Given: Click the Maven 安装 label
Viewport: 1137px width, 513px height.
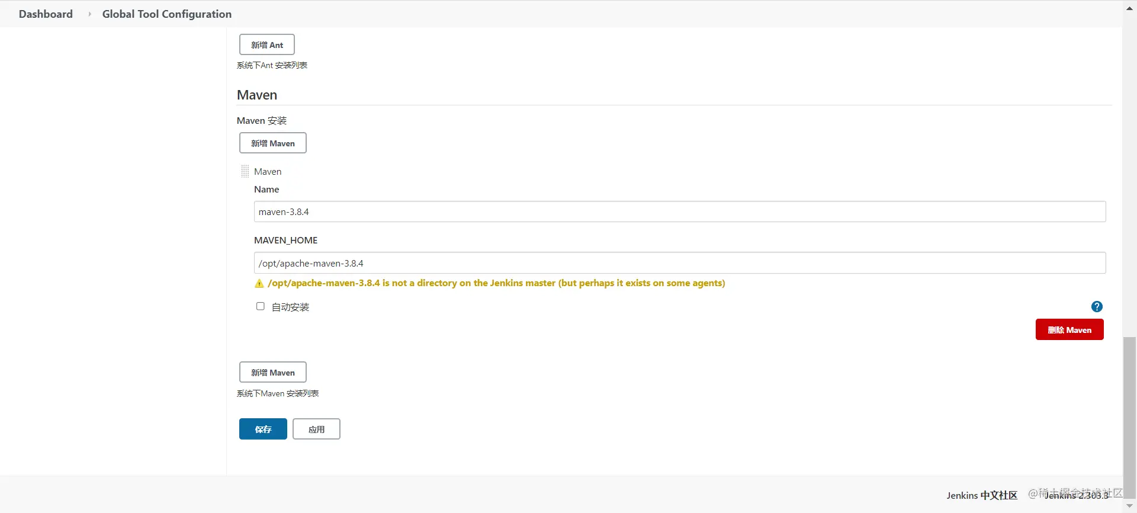Looking at the screenshot, I should tap(262, 120).
